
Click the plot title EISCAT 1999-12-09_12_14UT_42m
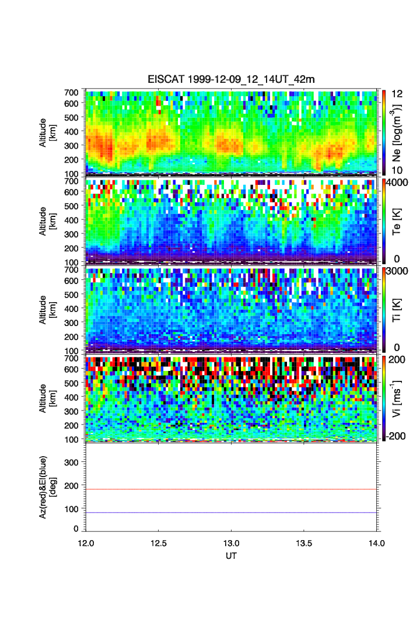coord(232,79)
